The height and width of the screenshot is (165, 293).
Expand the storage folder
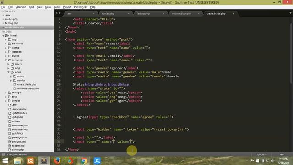(6, 93)
